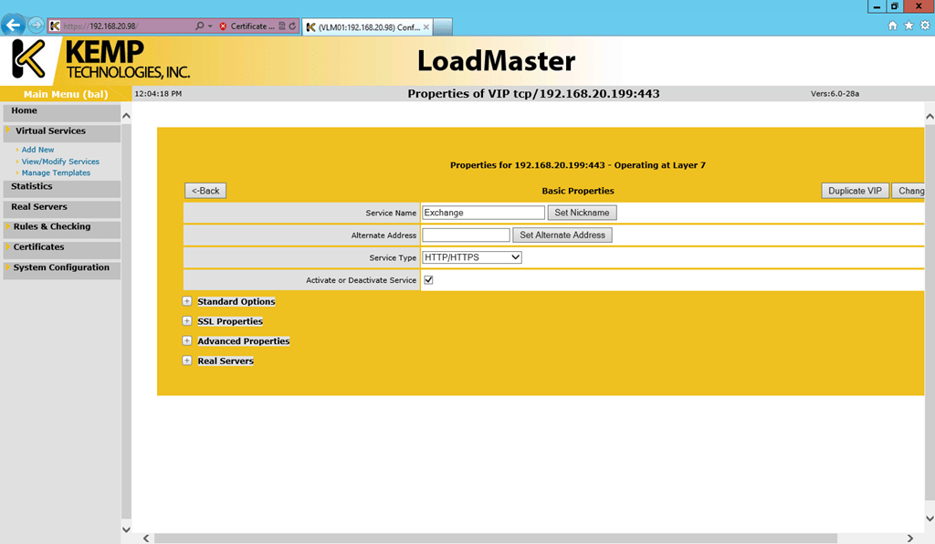Click the partially visible Change button
The width and height of the screenshot is (935, 544).
tap(909, 191)
